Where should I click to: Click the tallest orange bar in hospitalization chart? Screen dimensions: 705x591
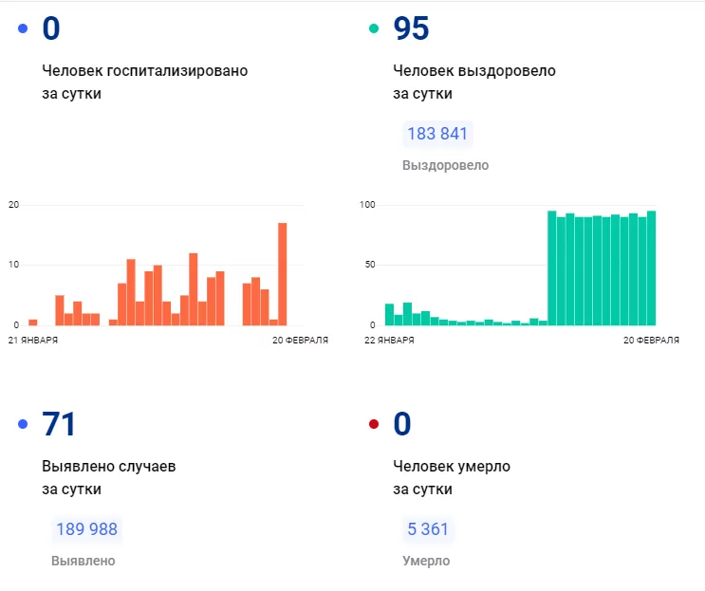(x=283, y=274)
